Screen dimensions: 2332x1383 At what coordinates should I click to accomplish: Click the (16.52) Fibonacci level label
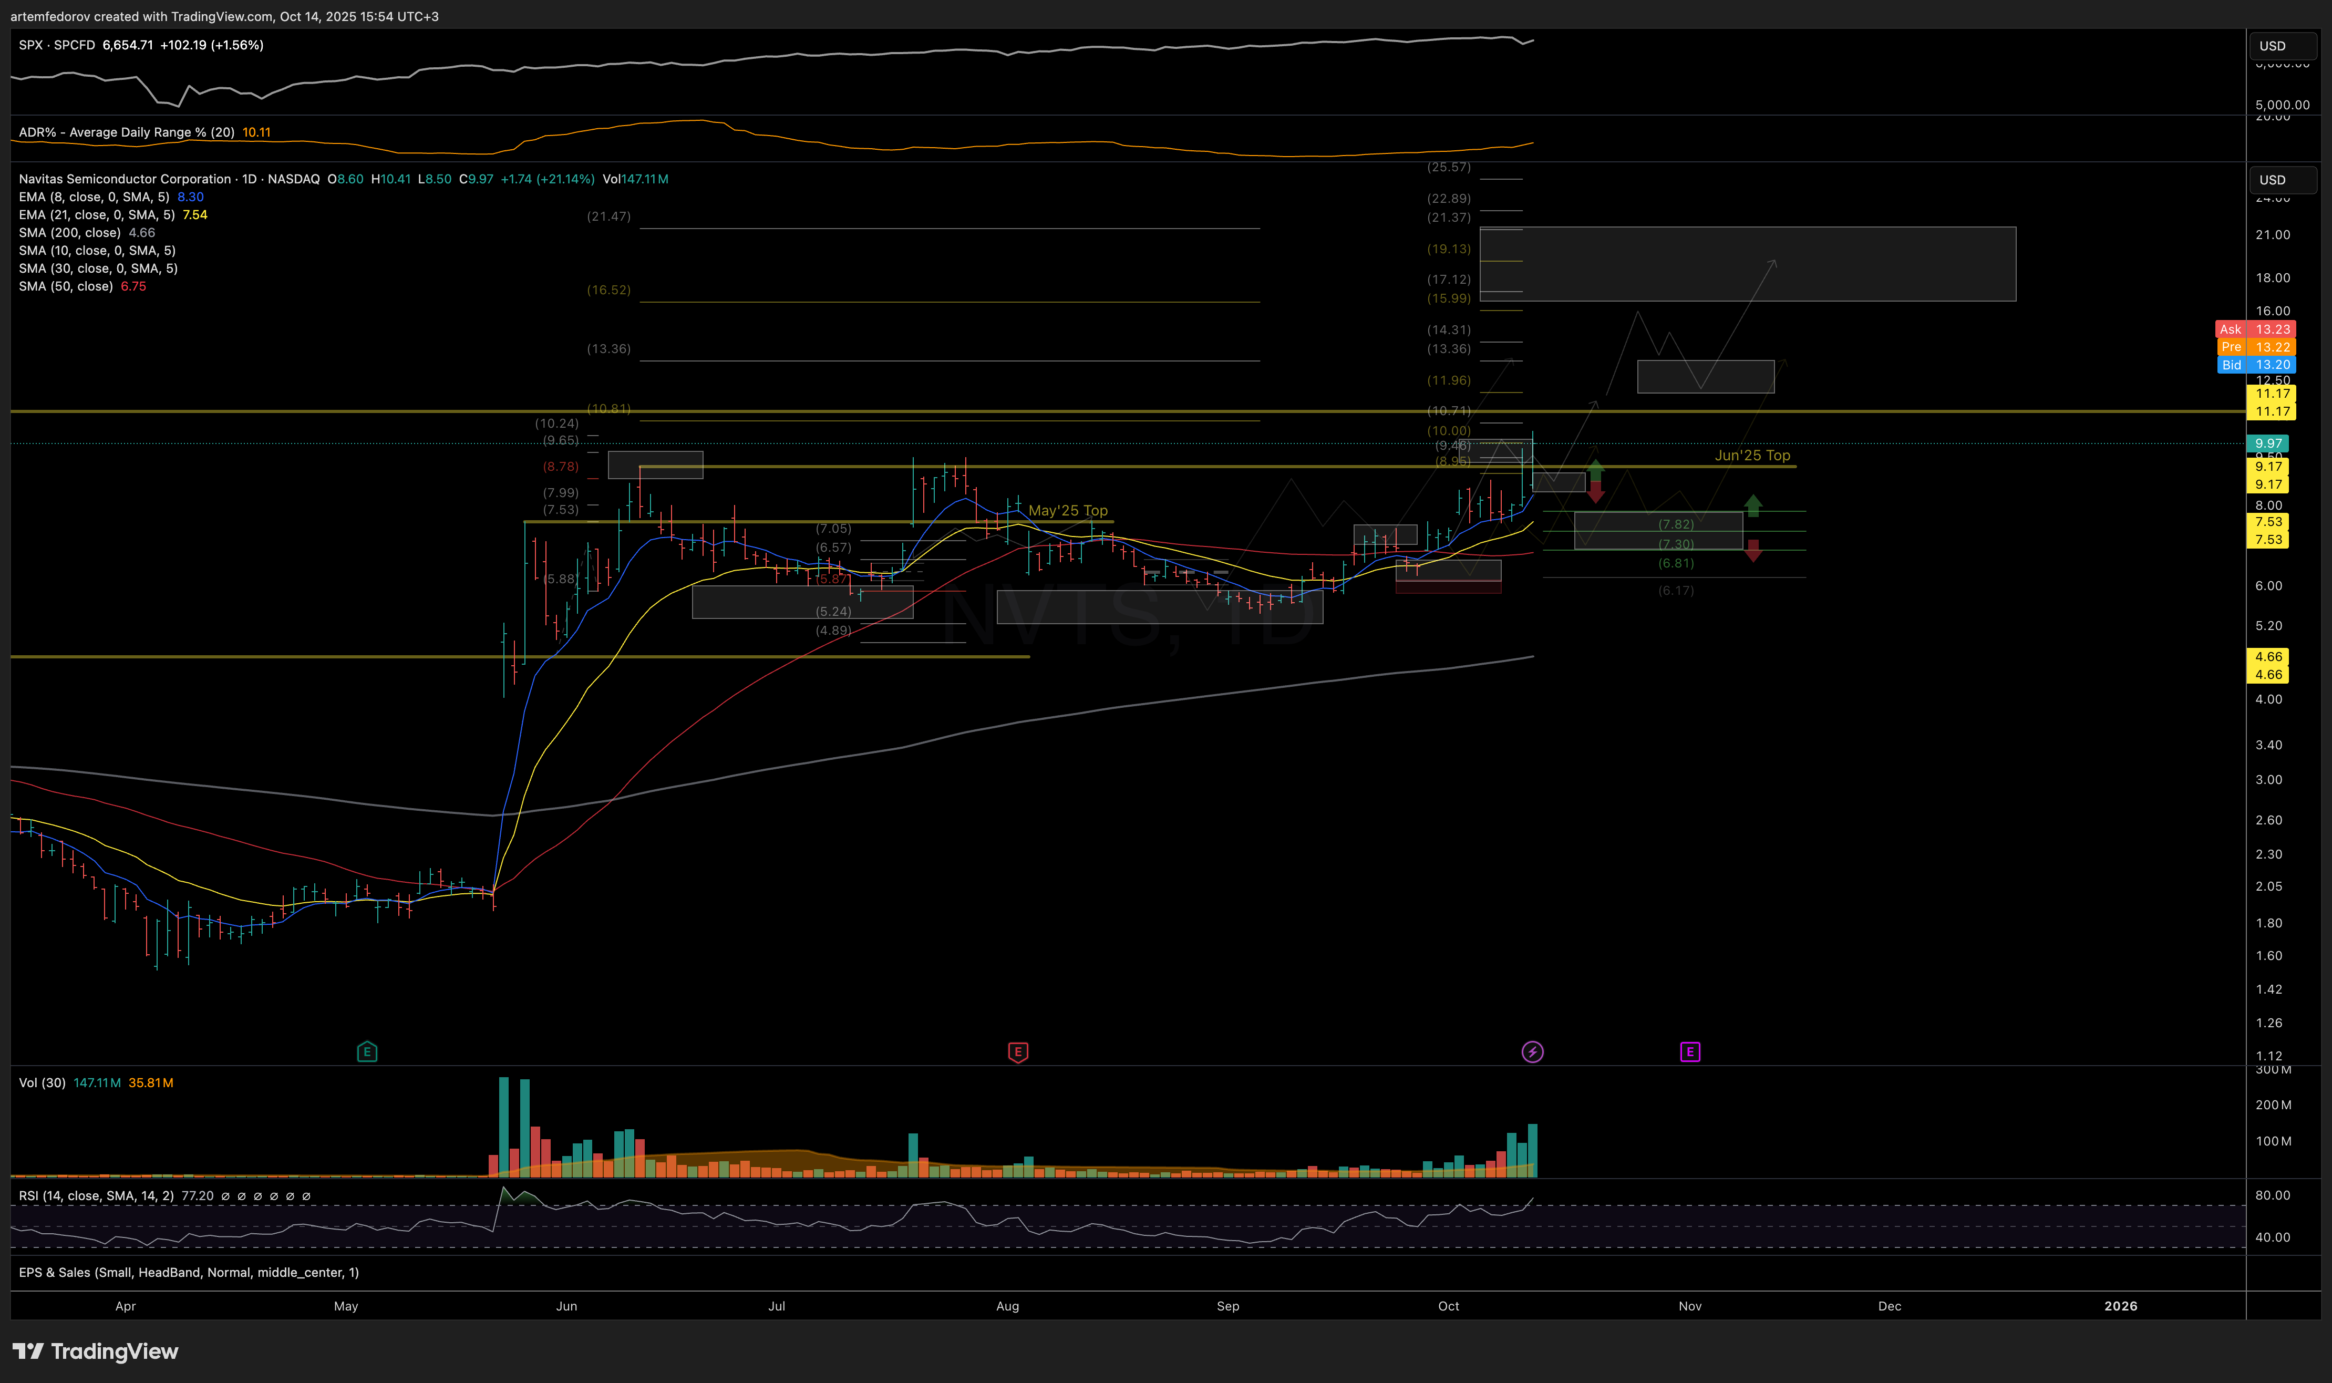point(608,290)
